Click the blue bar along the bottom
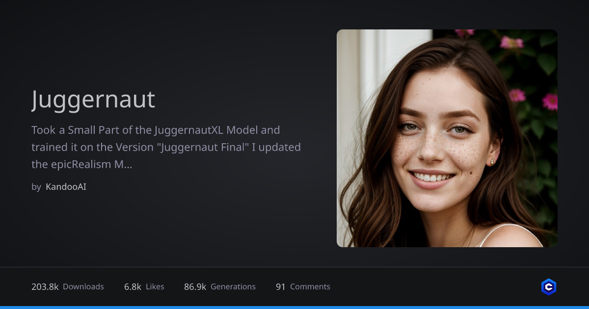 click(294, 307)
